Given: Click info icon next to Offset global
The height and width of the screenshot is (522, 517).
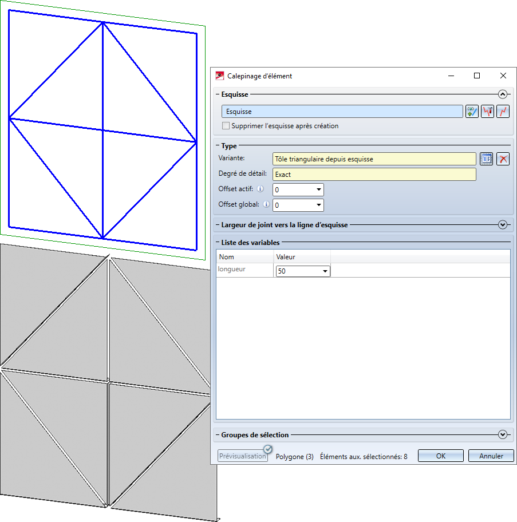Looking at the screenshot, I should (x=265, y=204).
